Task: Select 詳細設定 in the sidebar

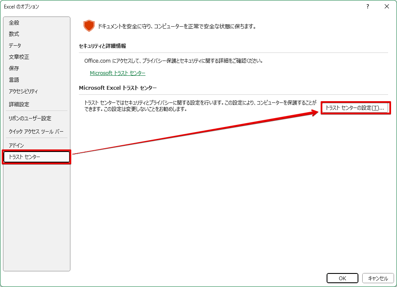Action: pos(37,104)
